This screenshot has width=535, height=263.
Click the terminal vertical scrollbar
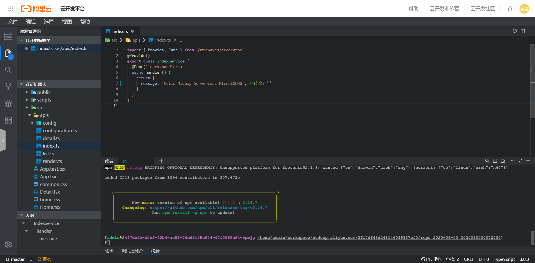532,238
